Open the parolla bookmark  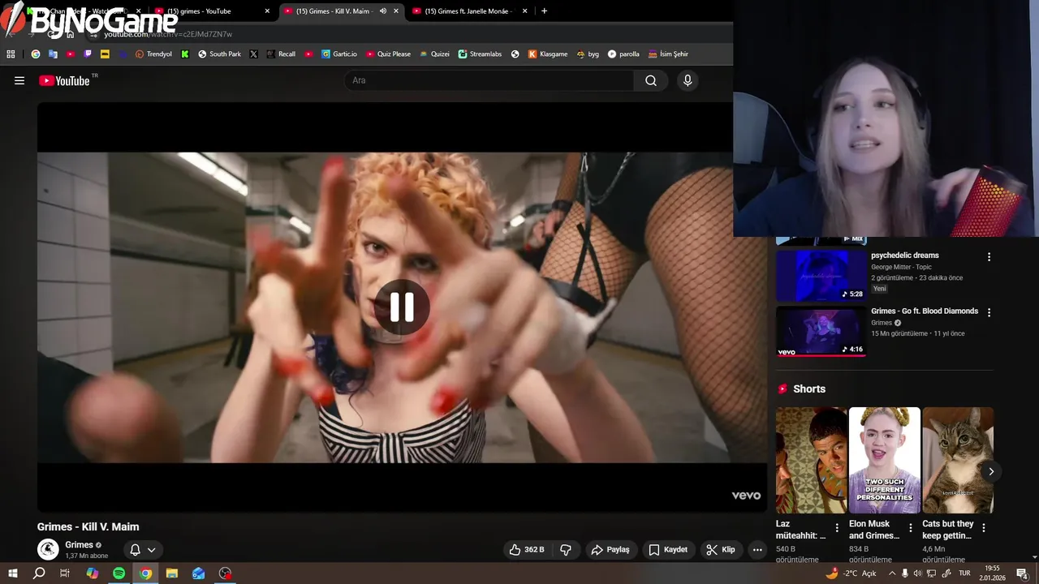(623, 54)
